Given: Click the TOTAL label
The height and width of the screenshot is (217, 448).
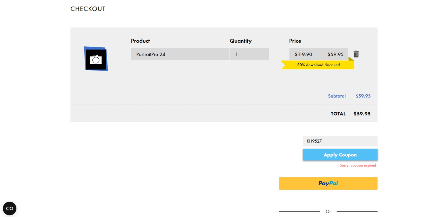Looking at the screenshot, I should (338, 114).
